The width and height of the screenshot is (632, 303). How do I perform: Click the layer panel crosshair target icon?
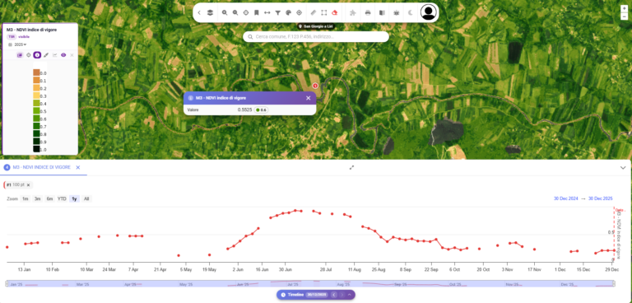pos(28,55)
